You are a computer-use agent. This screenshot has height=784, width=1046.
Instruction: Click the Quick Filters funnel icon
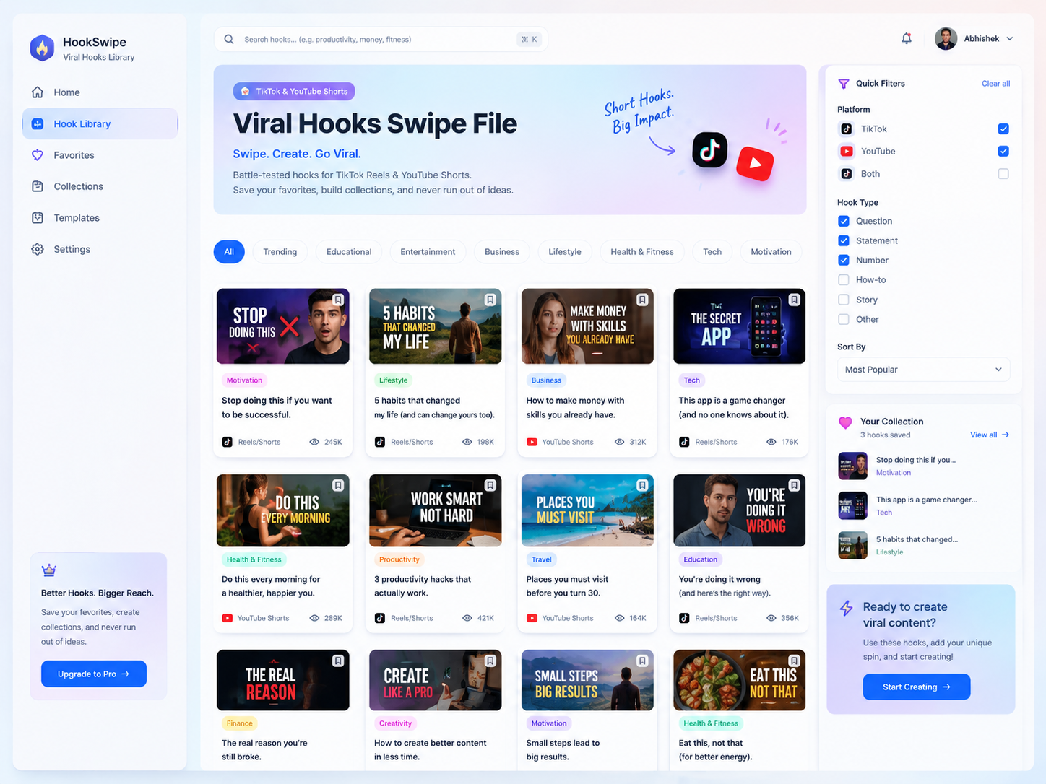844,84
